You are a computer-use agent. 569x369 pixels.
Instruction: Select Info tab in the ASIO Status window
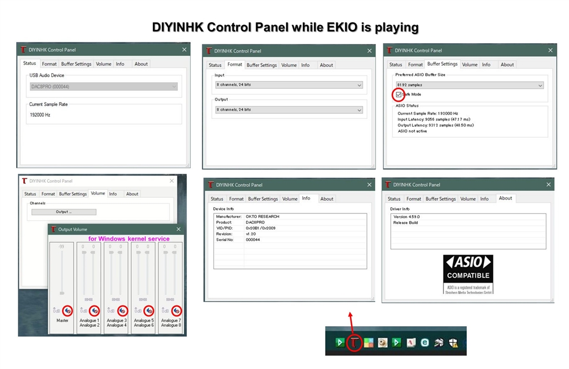pyautogui.click(x=486, y=64)
